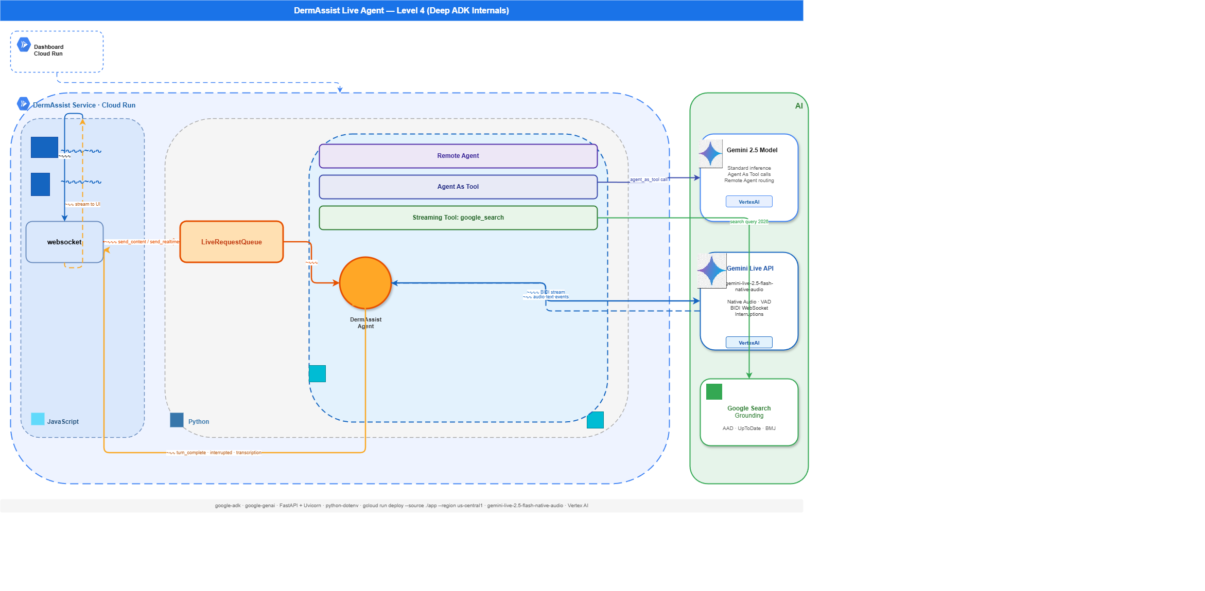Click the Gemini Live API sparkle icon
The image size is (1205, 591).
pos(711,270)
